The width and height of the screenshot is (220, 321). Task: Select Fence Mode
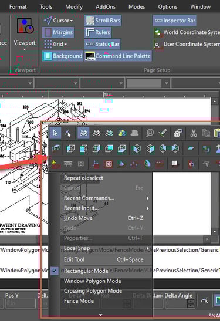(79, 301)
